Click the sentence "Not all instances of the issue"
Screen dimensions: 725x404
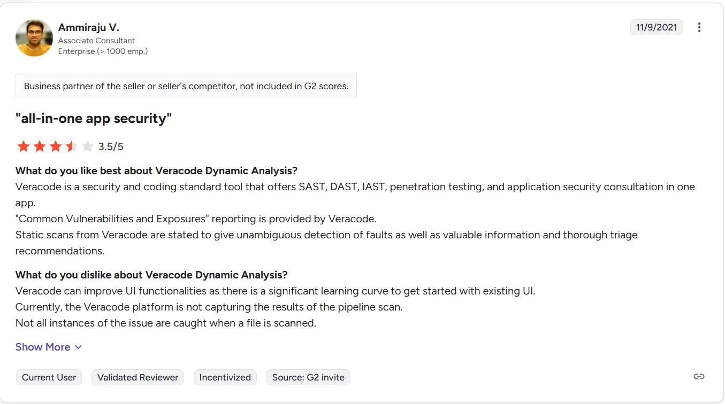point(166,323)
